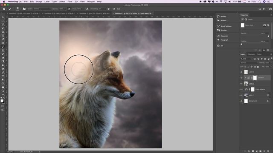Lock all attributes padlock in Layers panel
Image resolution: width=273 pixels, height=153 pixels.
click(x=258, y=67)
